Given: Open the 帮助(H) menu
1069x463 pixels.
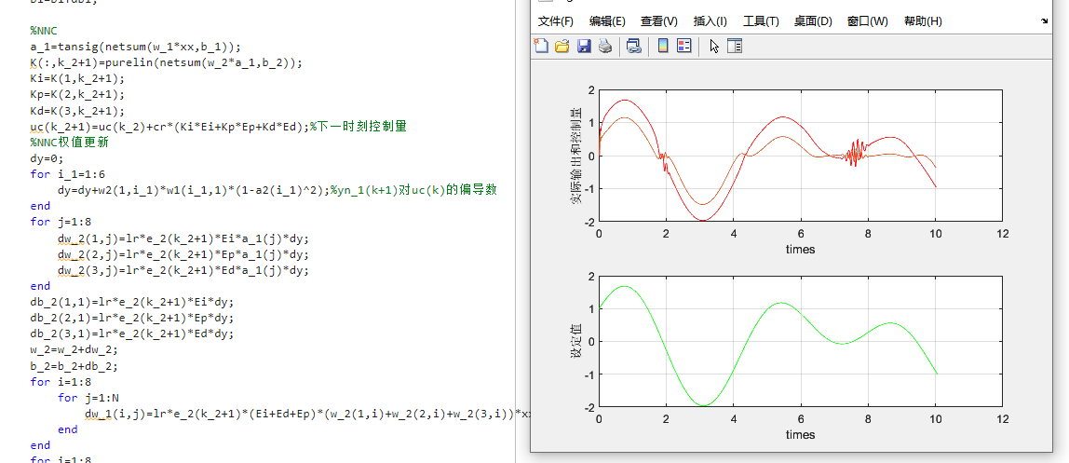Looking at the screenshot, I should (923, 21).
